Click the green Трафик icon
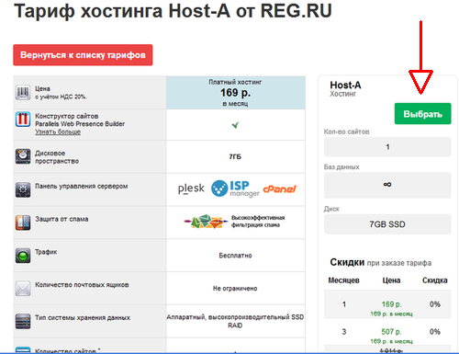Viewport: 459px width, 354px height. pos(23,256)
